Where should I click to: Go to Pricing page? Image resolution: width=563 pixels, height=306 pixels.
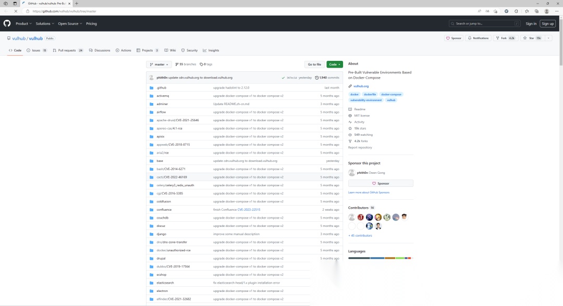click(x=91, y=23)
